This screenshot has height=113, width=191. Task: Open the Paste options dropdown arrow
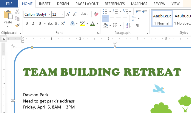[x=8, y=27]
